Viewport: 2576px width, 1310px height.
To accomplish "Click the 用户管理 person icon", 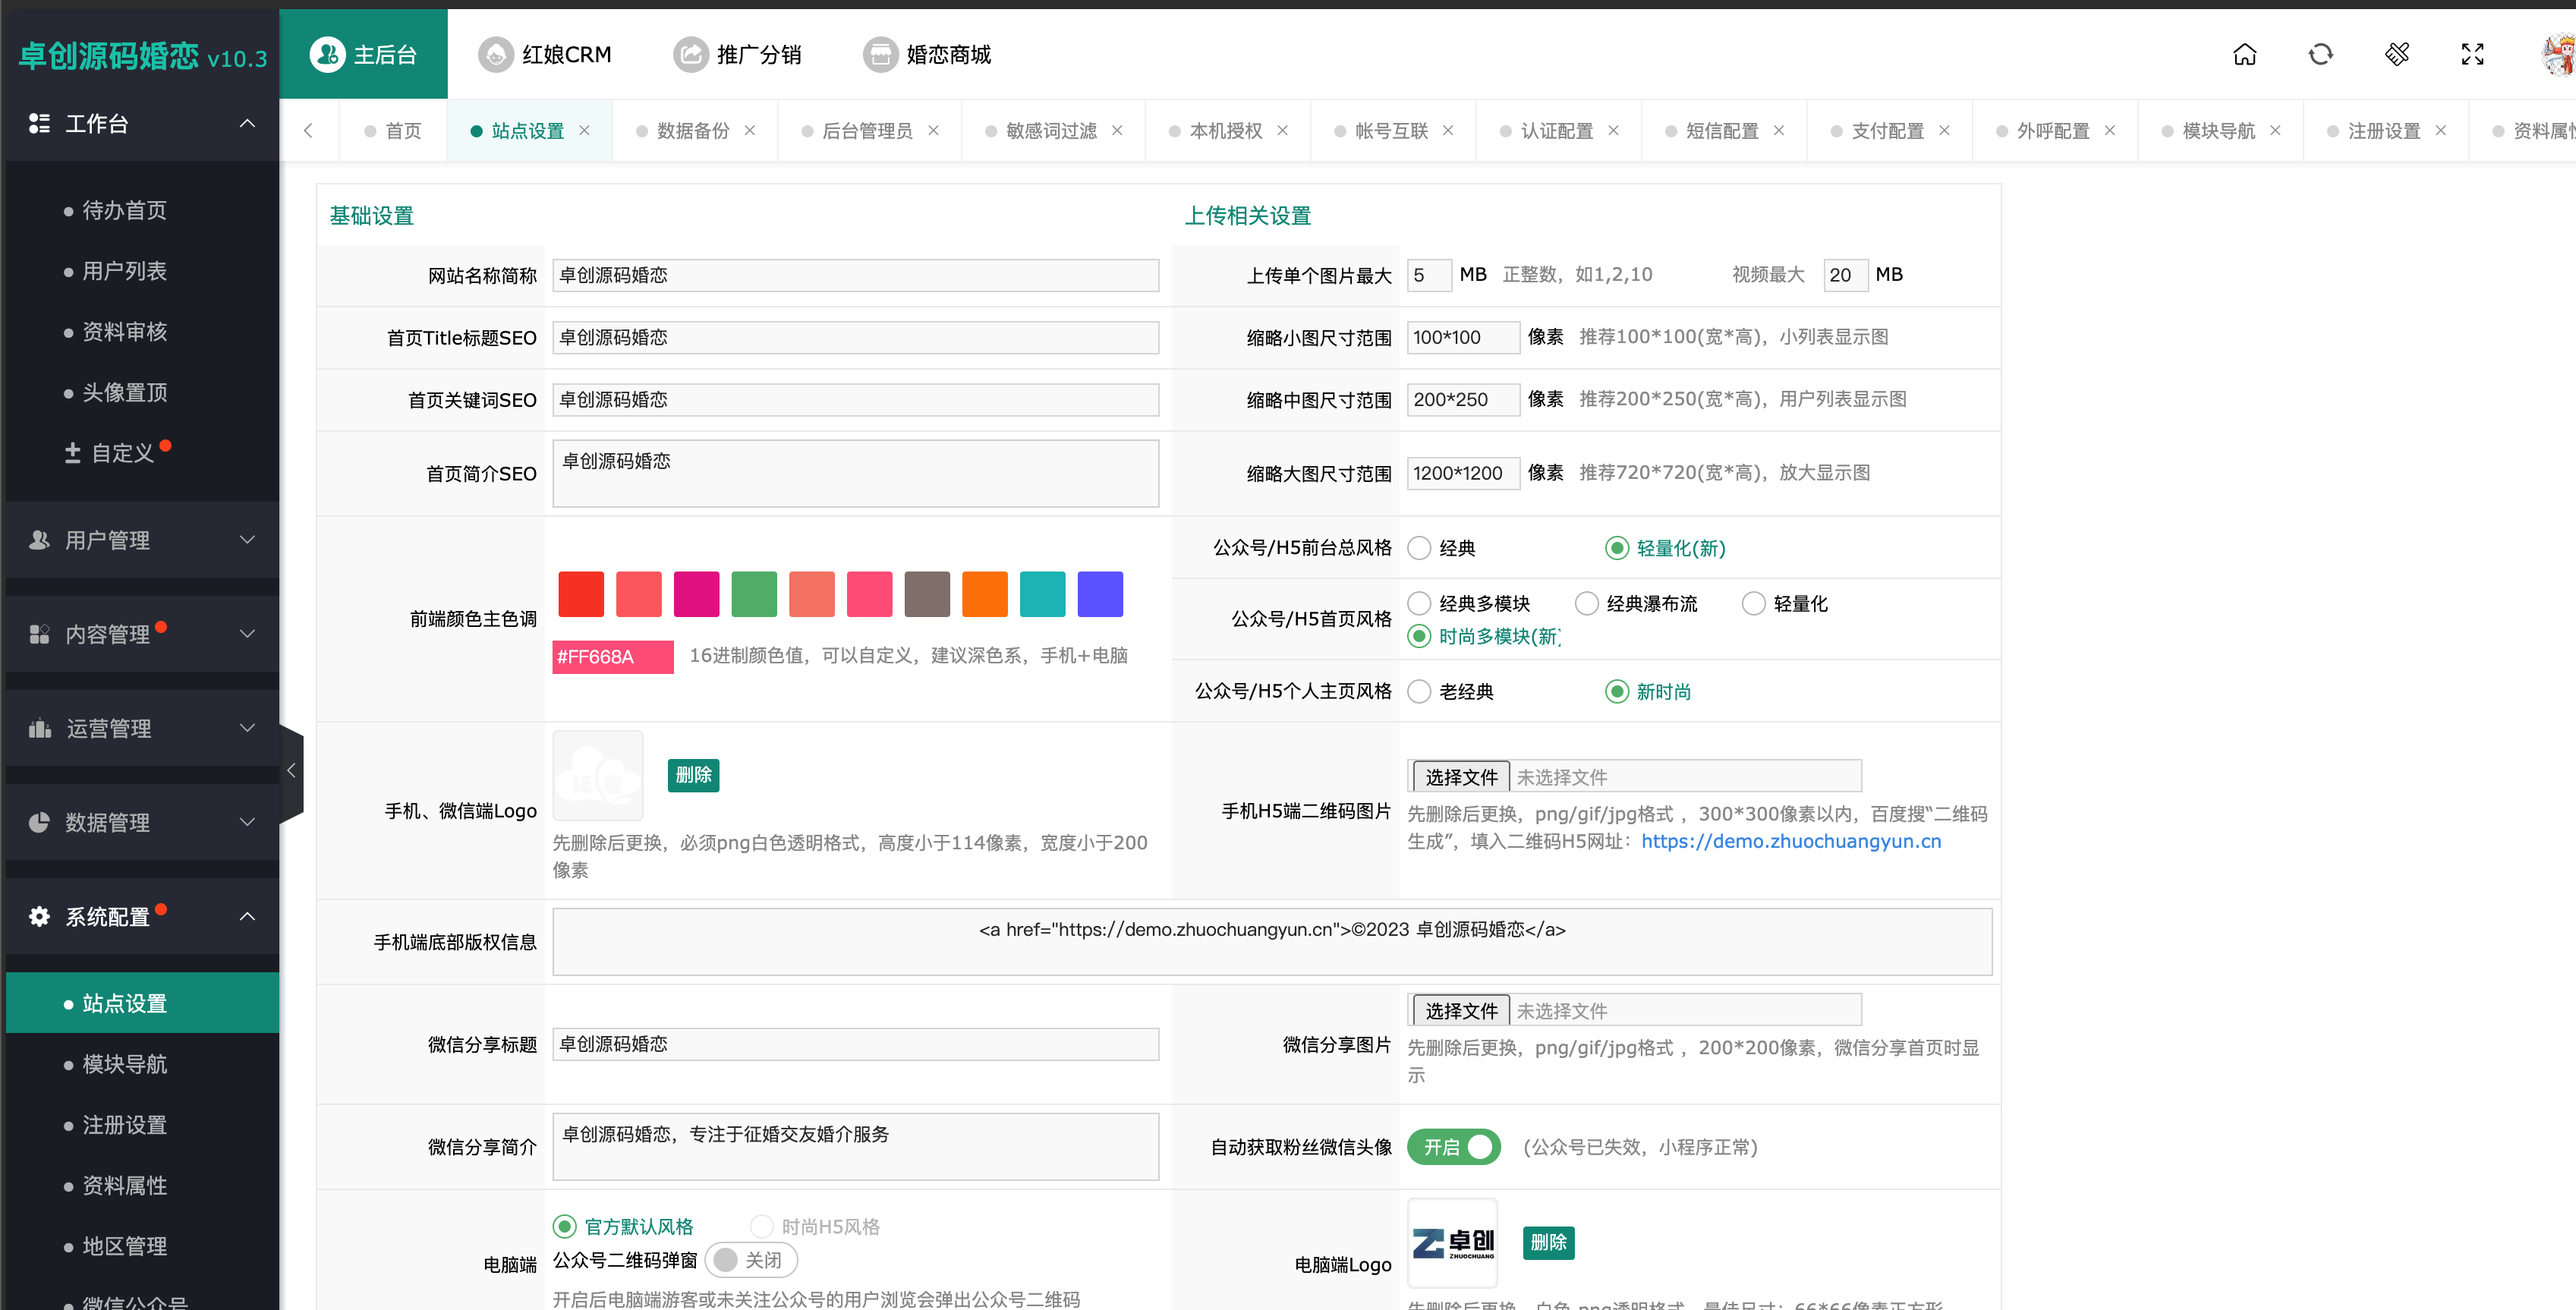I will tap(39, 540).
